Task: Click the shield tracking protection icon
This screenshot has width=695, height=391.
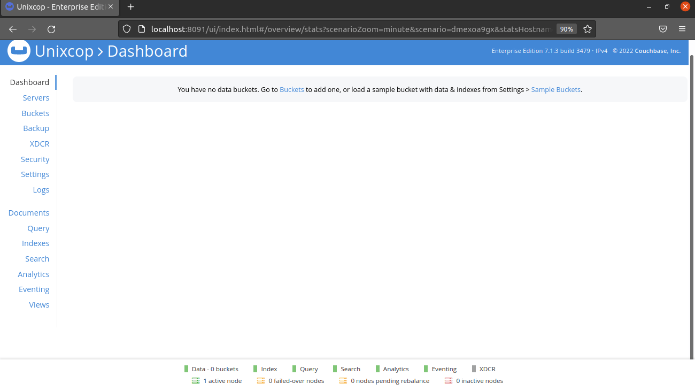Action: (127, 29)
